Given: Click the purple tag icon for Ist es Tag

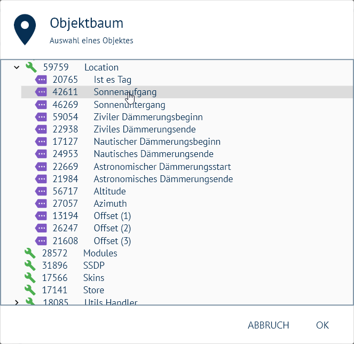Looking at the screenshot, I should click(x=41, y=80).
